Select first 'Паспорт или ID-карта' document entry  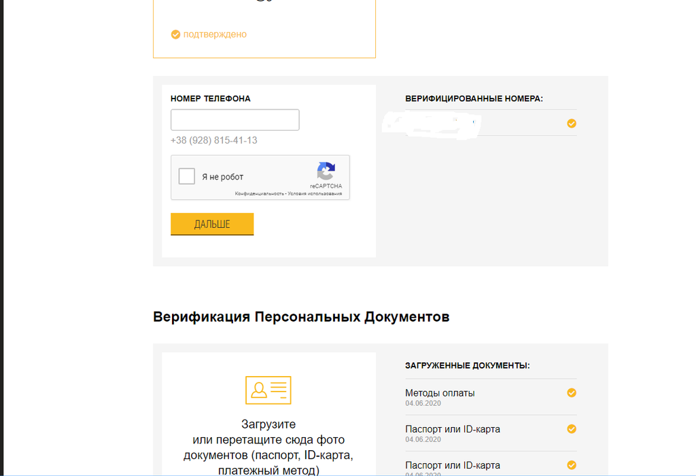click(x=491, y=433)
